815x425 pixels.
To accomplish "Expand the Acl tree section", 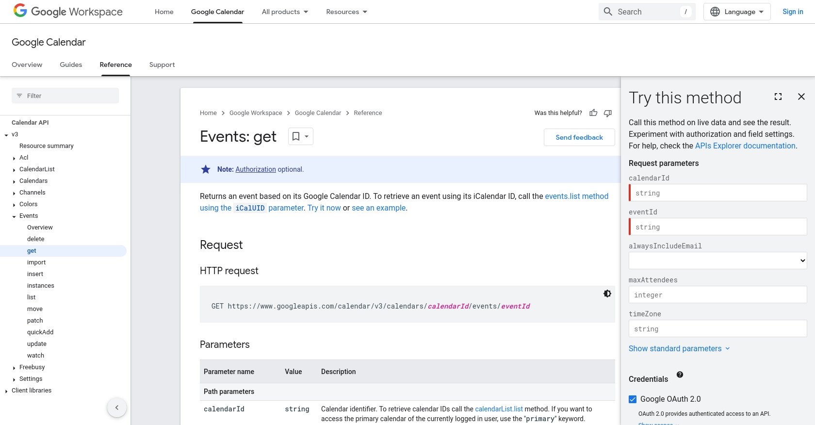I will click(x=14, y=158).
